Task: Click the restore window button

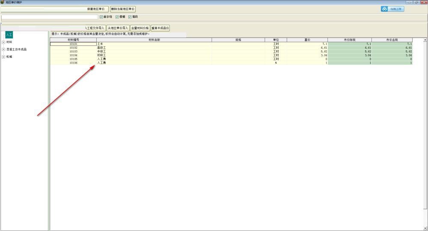Action: tap(416, 2)
